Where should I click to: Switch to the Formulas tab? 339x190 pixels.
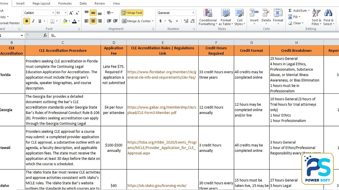click(x=65, y=3)
